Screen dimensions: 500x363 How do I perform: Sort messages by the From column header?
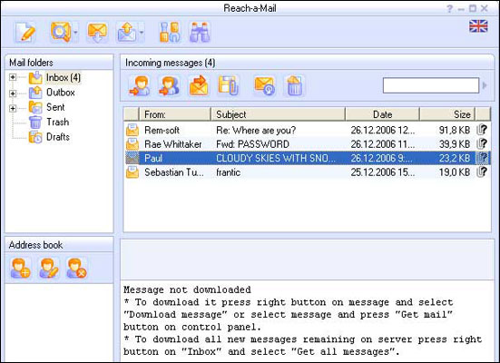pyautogui.click(x=175, y=114)
